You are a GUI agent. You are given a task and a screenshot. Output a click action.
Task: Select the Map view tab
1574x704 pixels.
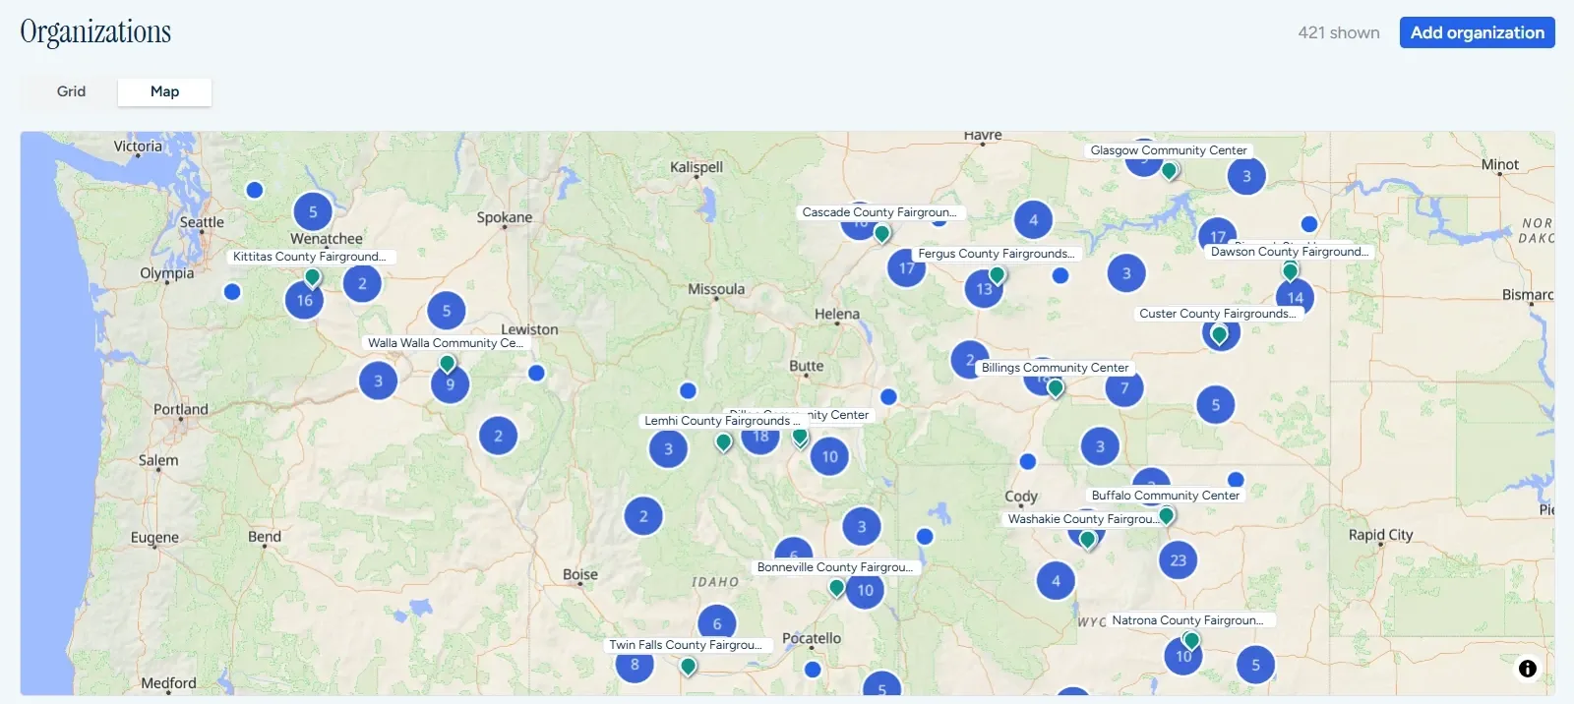[164, 91]
